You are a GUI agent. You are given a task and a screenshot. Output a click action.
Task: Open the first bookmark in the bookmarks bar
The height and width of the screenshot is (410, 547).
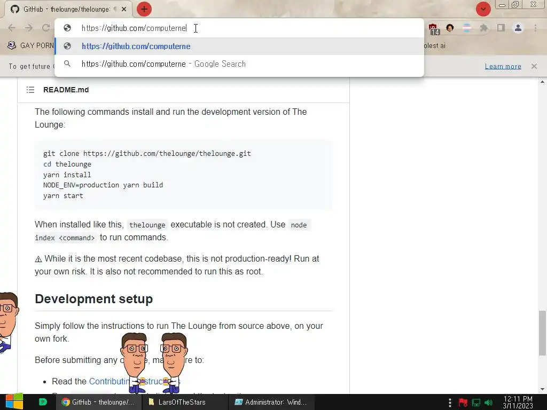30,45
